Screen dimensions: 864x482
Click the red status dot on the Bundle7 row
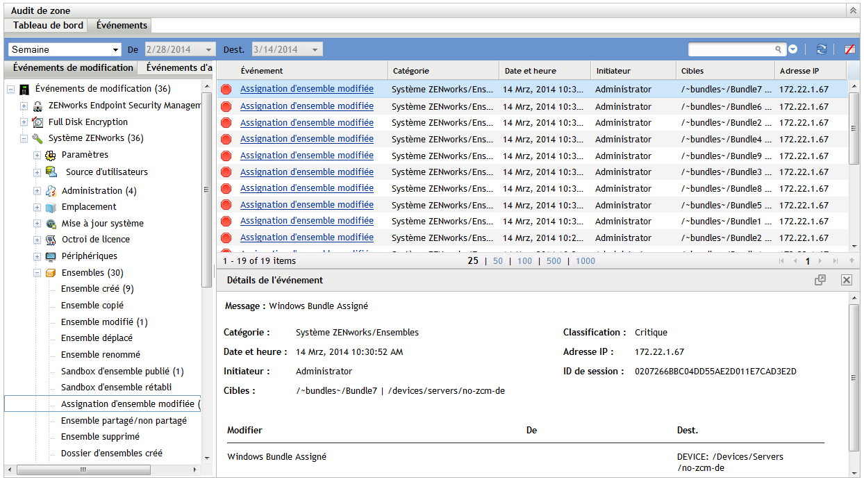click(226, 90)
